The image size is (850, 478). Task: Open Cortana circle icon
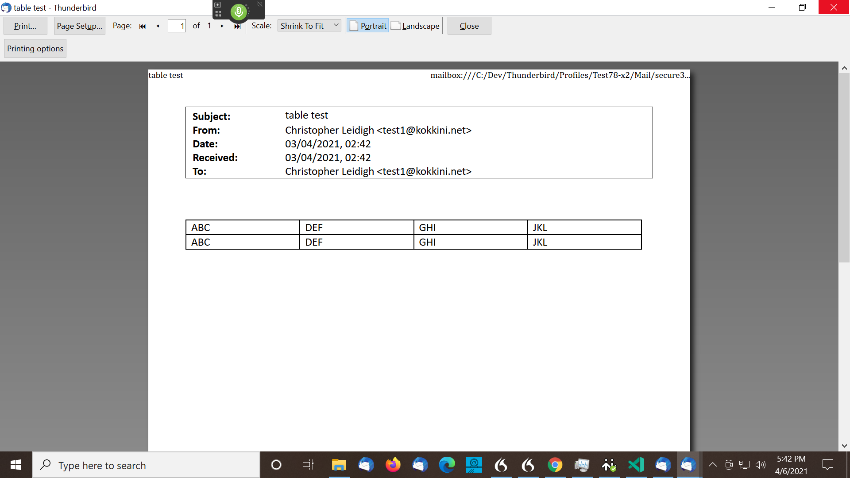click(276, 465)
